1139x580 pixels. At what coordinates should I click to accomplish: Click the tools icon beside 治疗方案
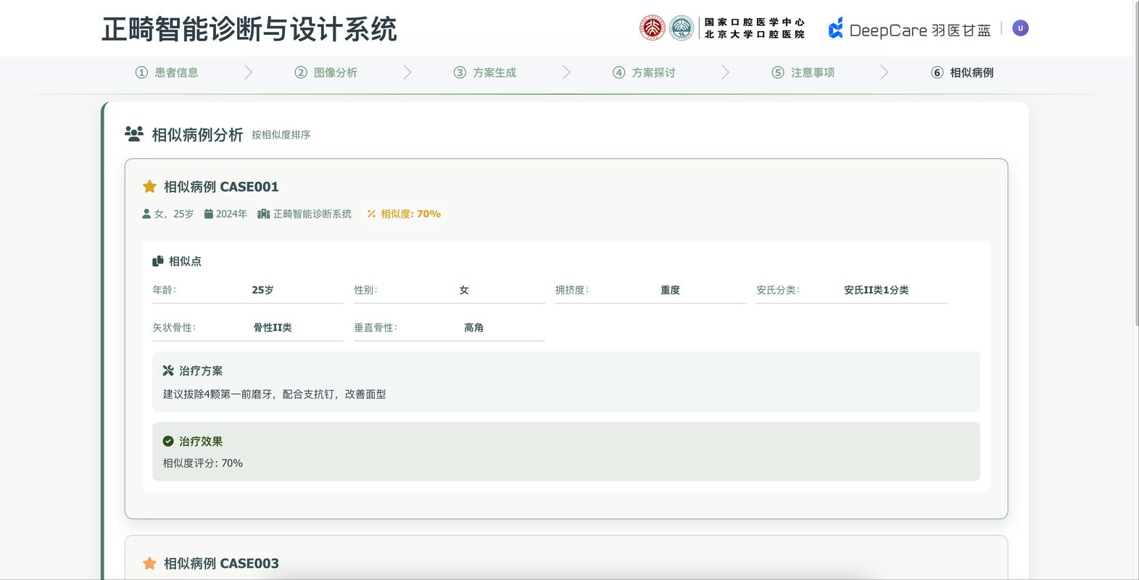(x=168, y=370)
